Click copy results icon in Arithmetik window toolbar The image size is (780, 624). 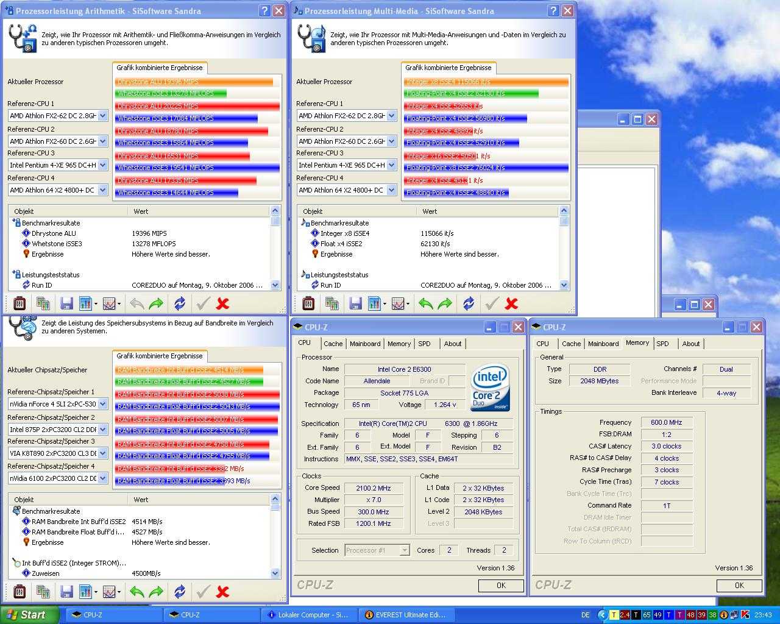click(43, 303)
